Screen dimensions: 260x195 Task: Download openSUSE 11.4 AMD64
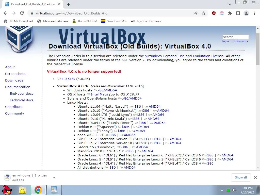[x=130, y=135]
